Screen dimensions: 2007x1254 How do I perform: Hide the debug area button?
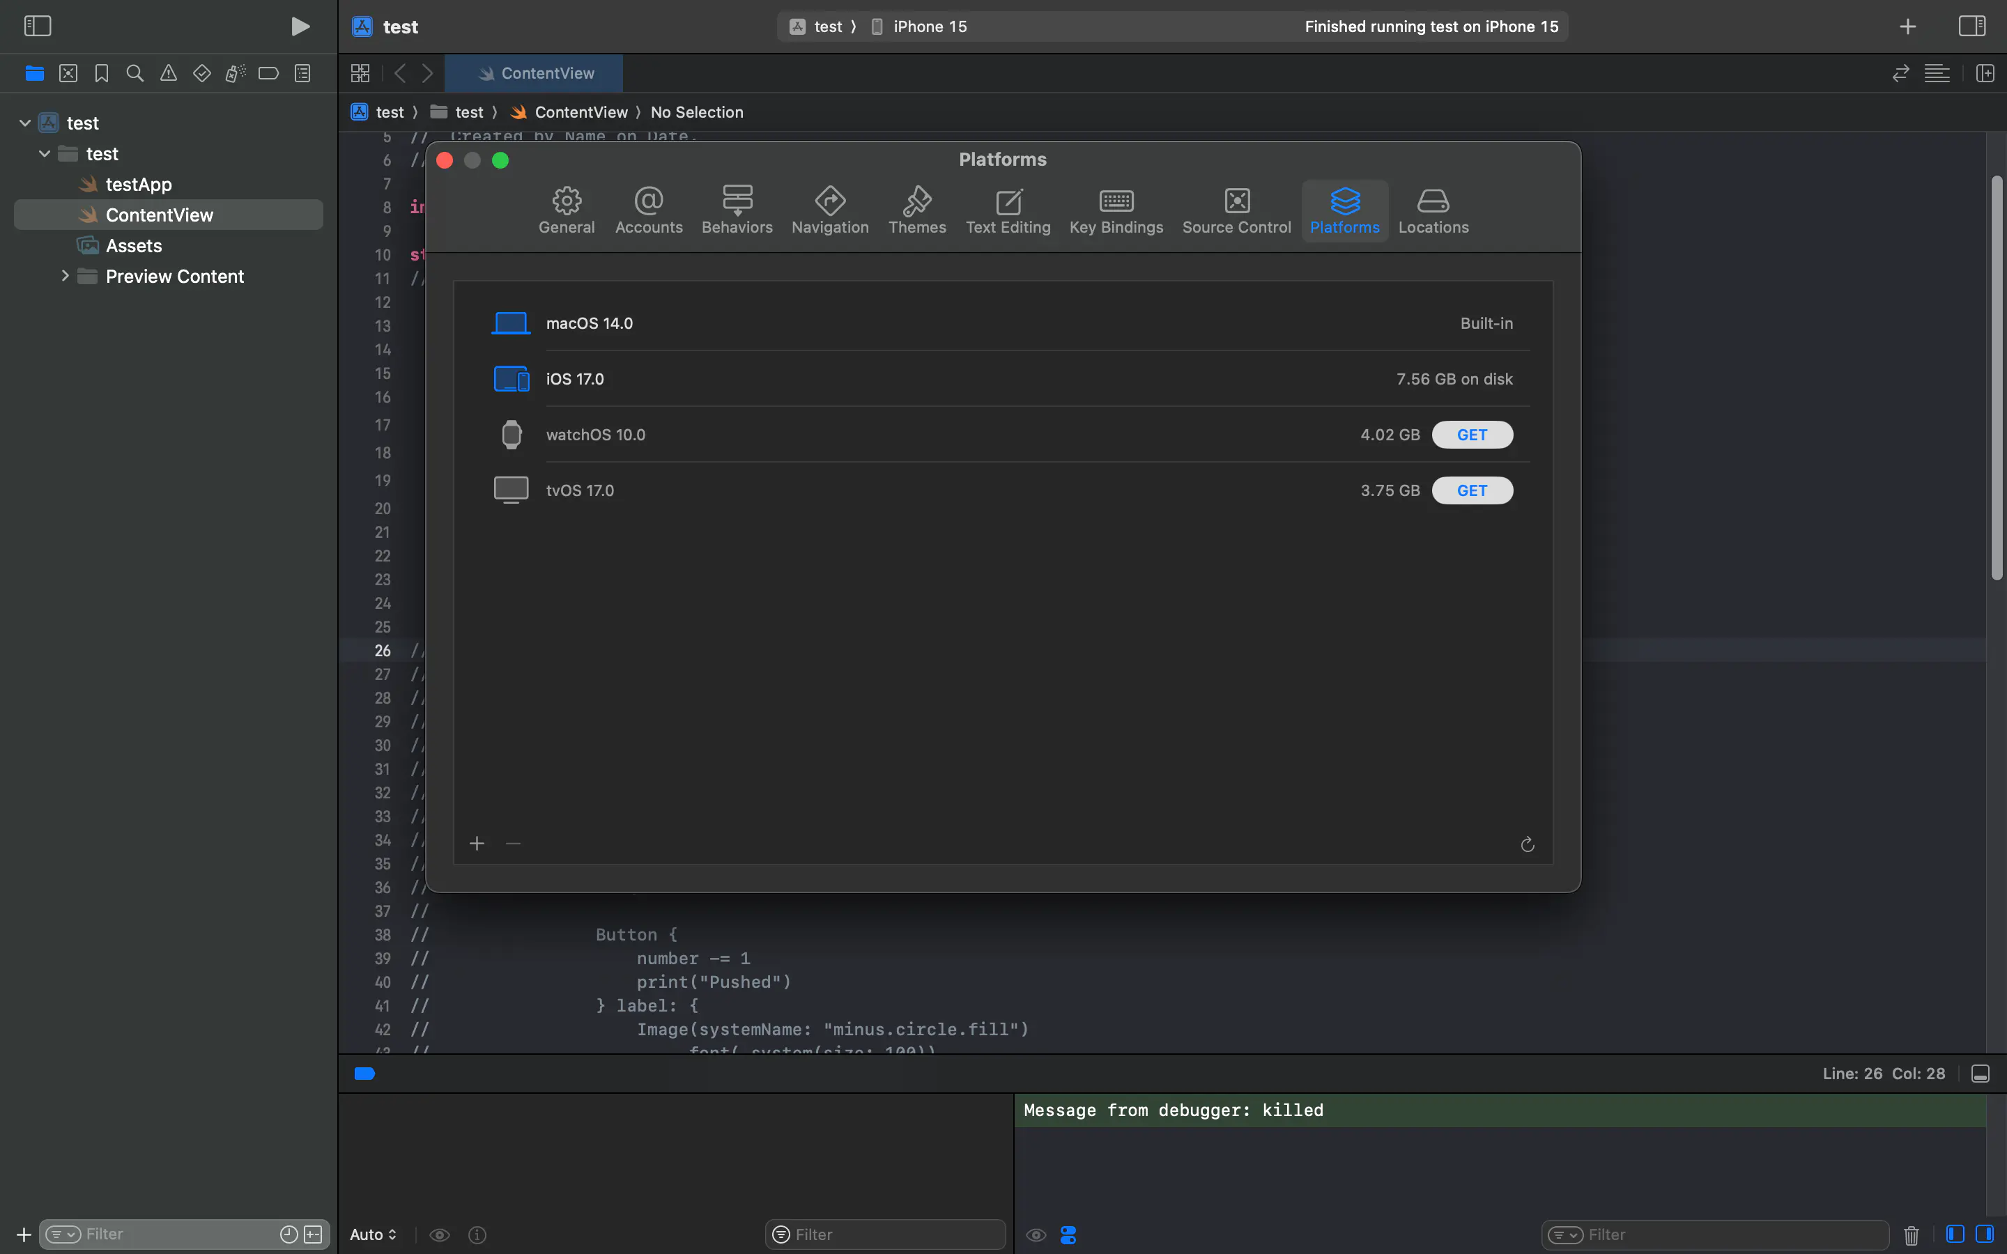point(1981,1074)
